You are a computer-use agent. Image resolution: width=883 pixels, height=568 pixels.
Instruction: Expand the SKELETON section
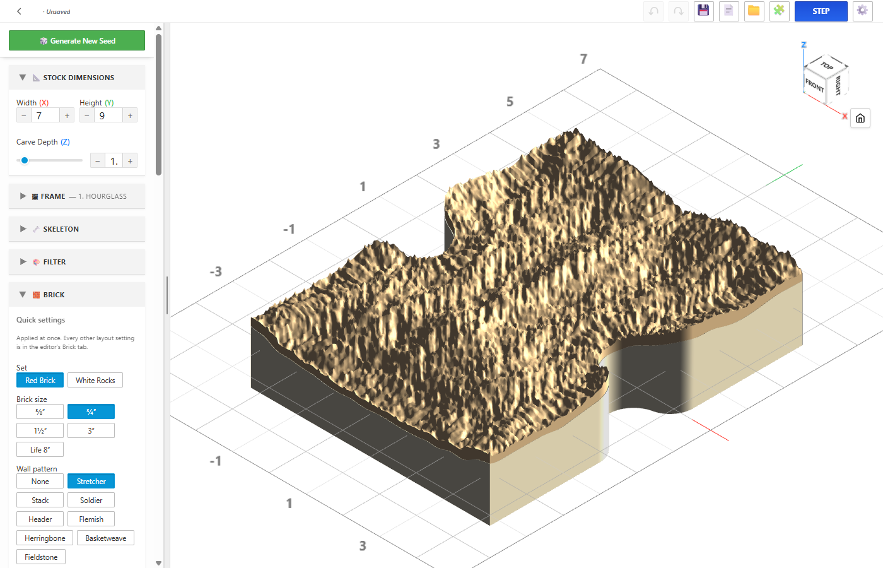(x=77, y=229)
